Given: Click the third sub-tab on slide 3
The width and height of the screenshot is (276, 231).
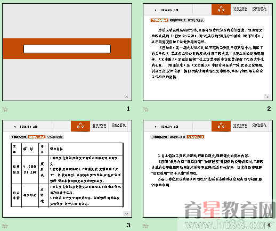Looking at the screenshot, I should coord(55,137).
